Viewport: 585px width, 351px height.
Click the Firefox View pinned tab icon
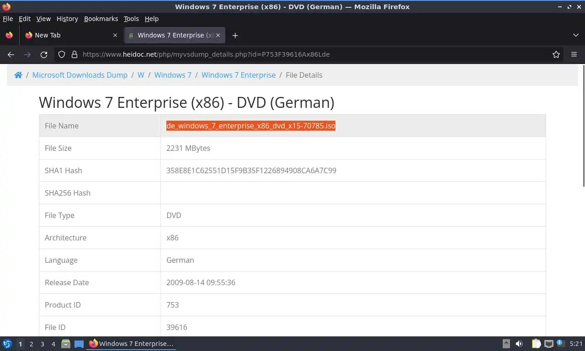coord(9,35)
